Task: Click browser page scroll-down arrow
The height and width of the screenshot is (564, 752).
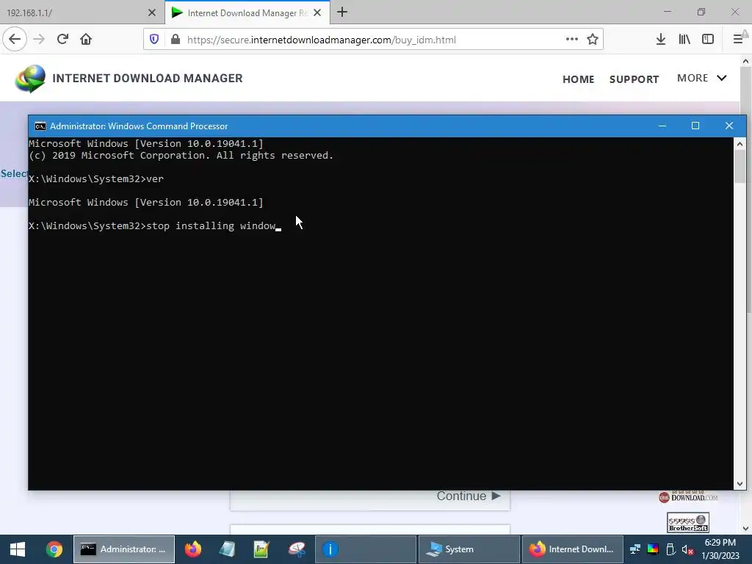Action: (x=745, y=529)
